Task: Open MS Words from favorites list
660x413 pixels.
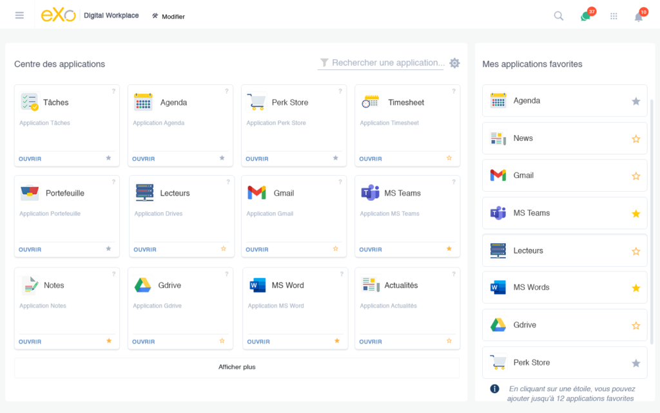Action: (565, 288)
